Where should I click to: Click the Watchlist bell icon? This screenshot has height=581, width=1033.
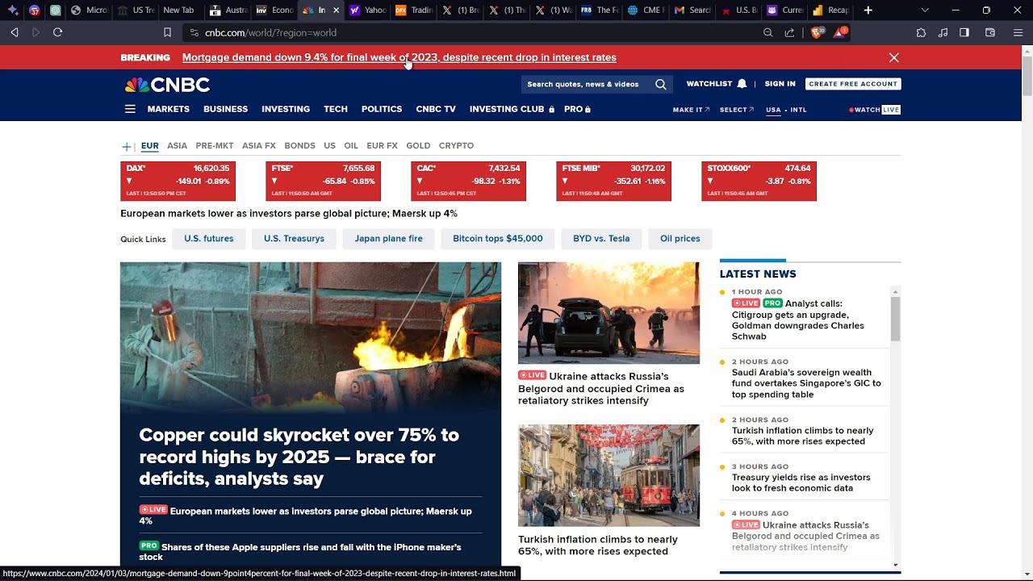coord(742,84)
